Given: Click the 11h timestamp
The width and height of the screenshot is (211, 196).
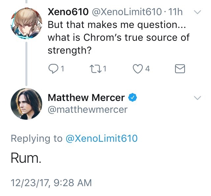Looking at the screenshot, I should coord(175,12).
